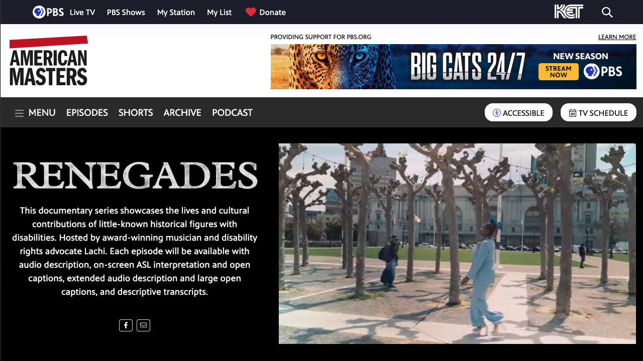
Task: Go to the EPISODES section
Action: pos(87,113)
